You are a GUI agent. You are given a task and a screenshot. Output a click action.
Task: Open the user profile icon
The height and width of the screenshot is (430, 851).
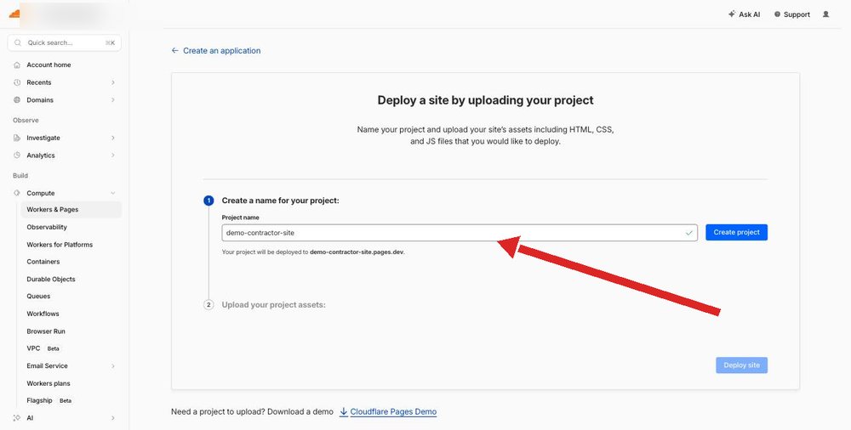pyautogui.click(x=825, y=14)
